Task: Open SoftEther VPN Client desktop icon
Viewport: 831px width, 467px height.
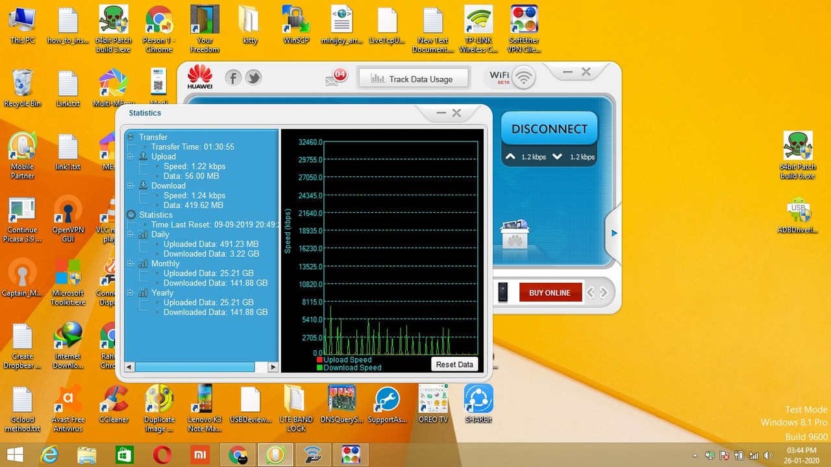Action: [x=524, y=30]
